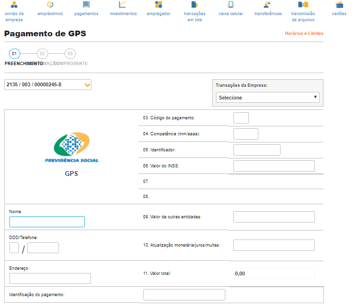
Task: Focus the Competência (mm/aaaa) field
Action: [246, 134]
